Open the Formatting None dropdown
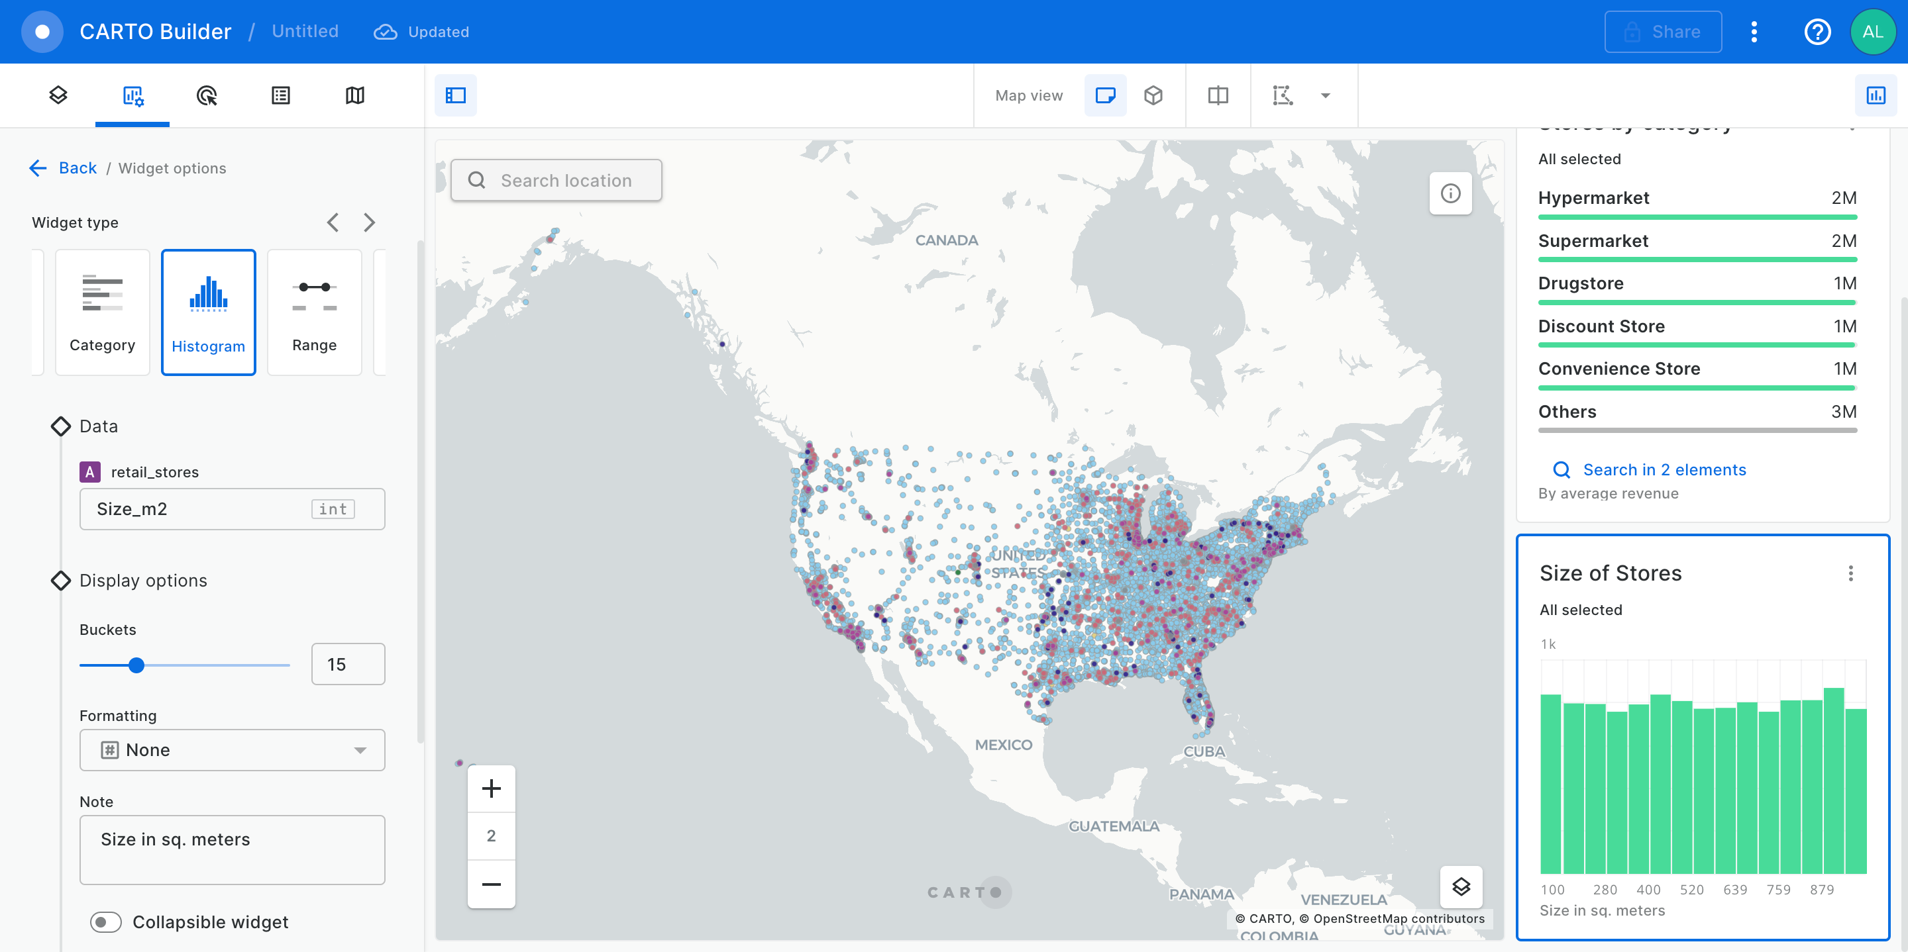1908x952 pixels. click(232, 749)
